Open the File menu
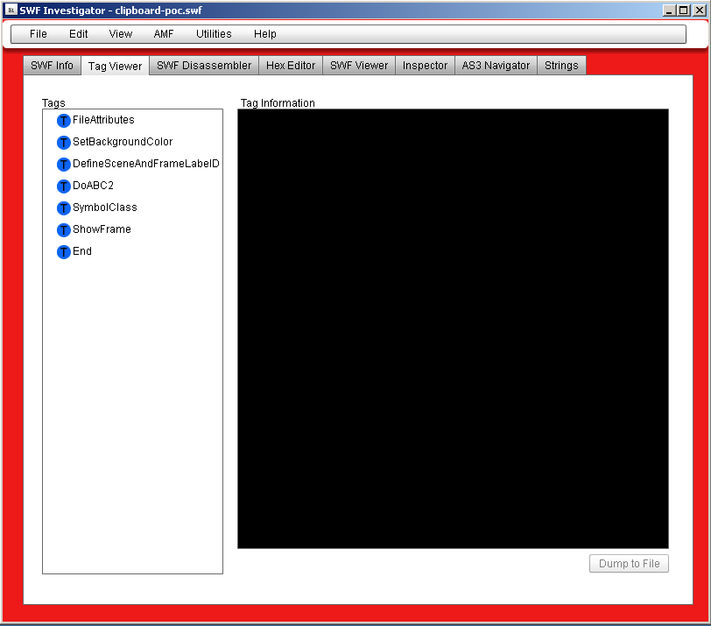 pyautogui.click(x=39, y=34)
